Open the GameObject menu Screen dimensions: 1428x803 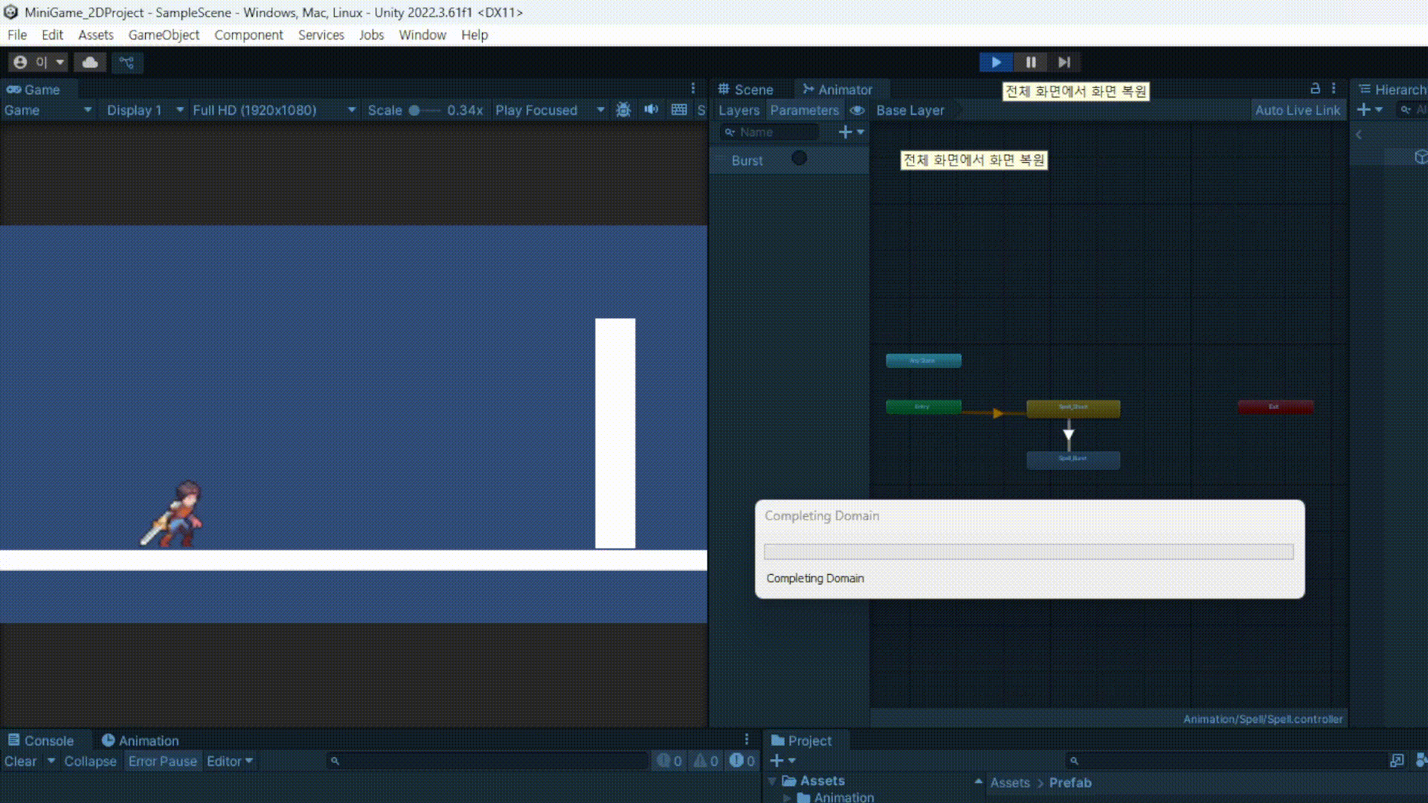pyautogui.click(x=164, y=35)
